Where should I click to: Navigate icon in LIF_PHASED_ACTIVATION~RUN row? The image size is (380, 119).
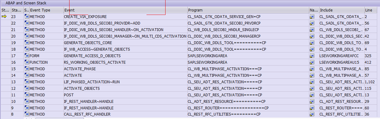tap(312, 82)
